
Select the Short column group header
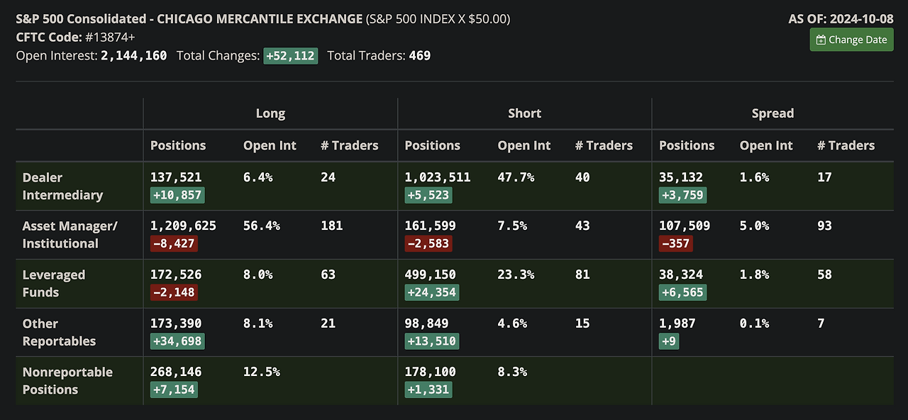pyautogui.click(x=524, y=114)
